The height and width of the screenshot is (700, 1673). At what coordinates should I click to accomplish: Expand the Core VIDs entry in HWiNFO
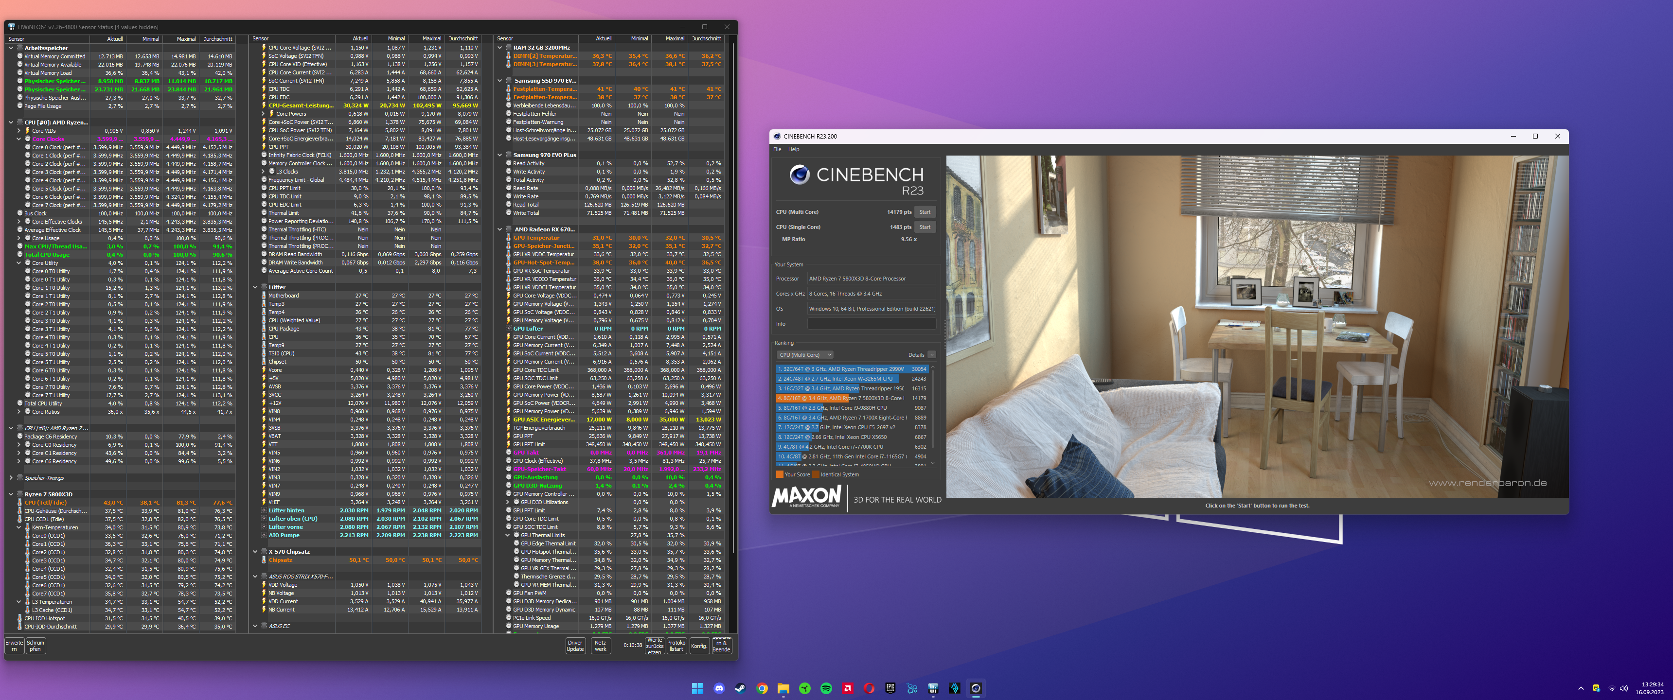(19, 130)
